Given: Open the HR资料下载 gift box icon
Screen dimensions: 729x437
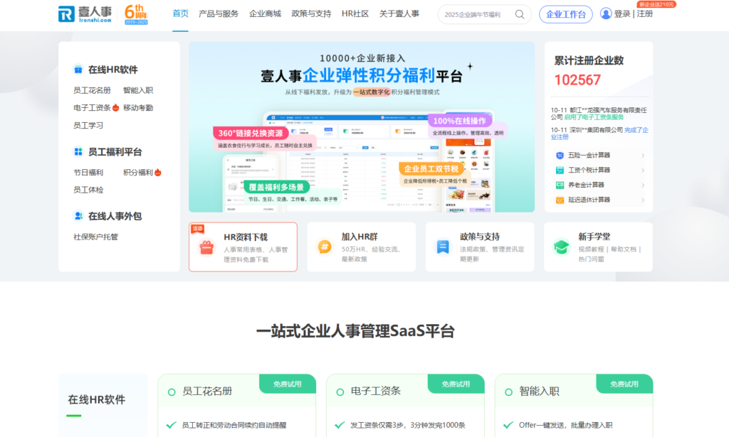Looking at the screenshot, I should pyautogui.click(x=207, y=247).
